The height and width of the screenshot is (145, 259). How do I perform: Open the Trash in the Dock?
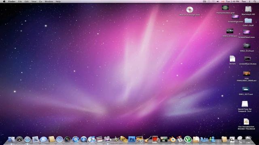tap(248, 139)
